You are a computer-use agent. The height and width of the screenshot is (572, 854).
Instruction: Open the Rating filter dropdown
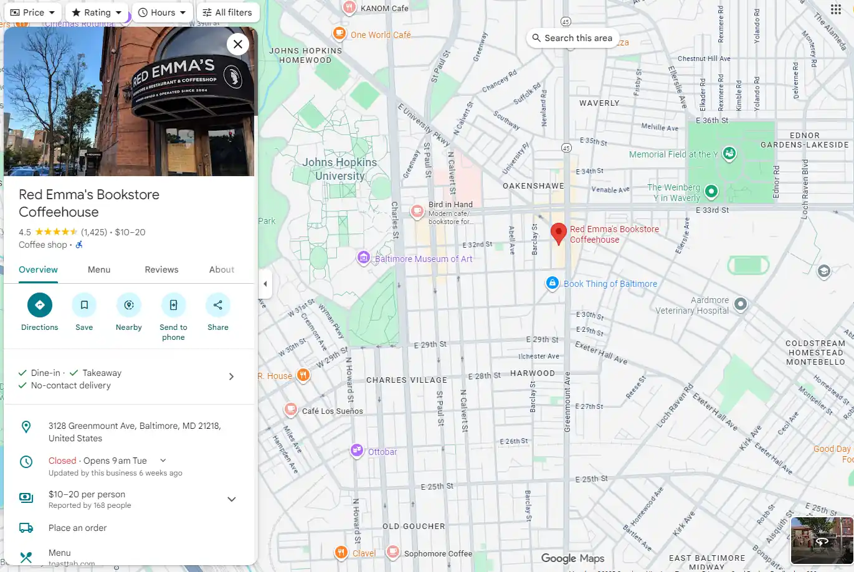coord(97,12)
